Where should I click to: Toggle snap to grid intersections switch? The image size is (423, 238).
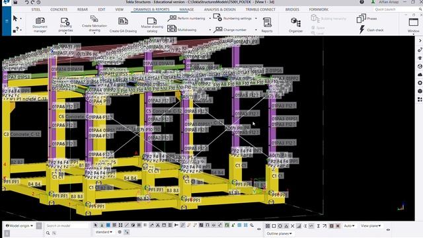pos(268,226)
